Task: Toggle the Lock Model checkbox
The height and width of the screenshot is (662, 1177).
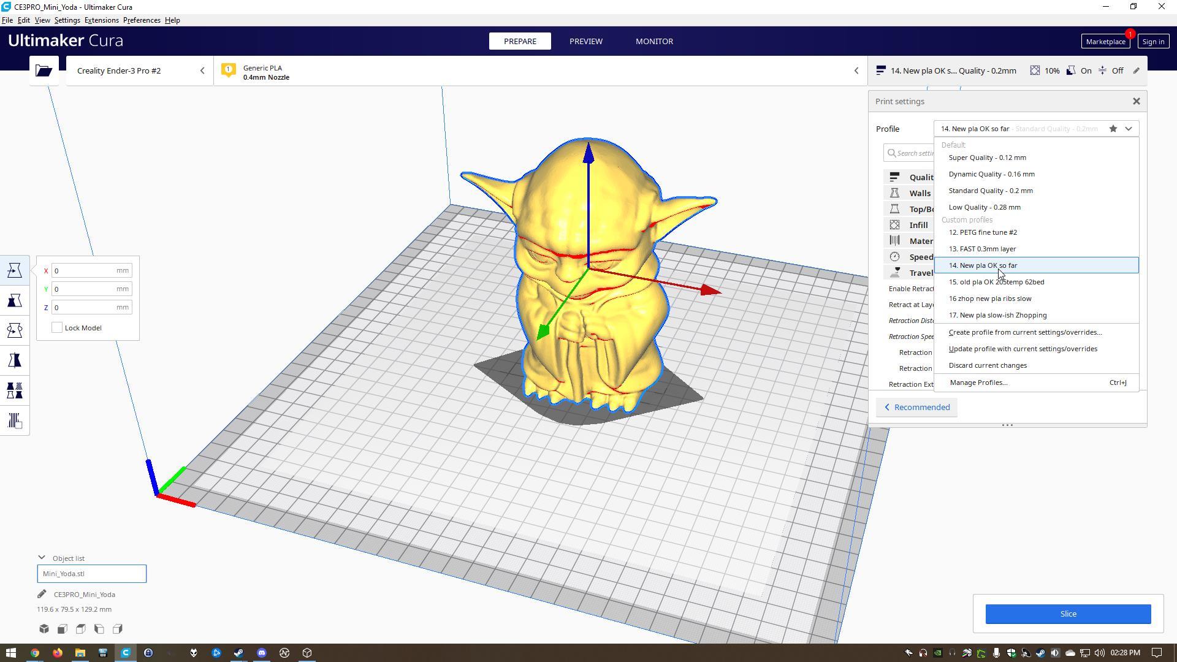Action: coord(57,328)
